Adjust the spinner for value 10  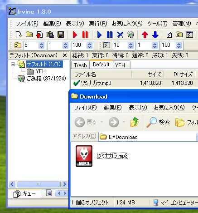click(x=130, y=45)
